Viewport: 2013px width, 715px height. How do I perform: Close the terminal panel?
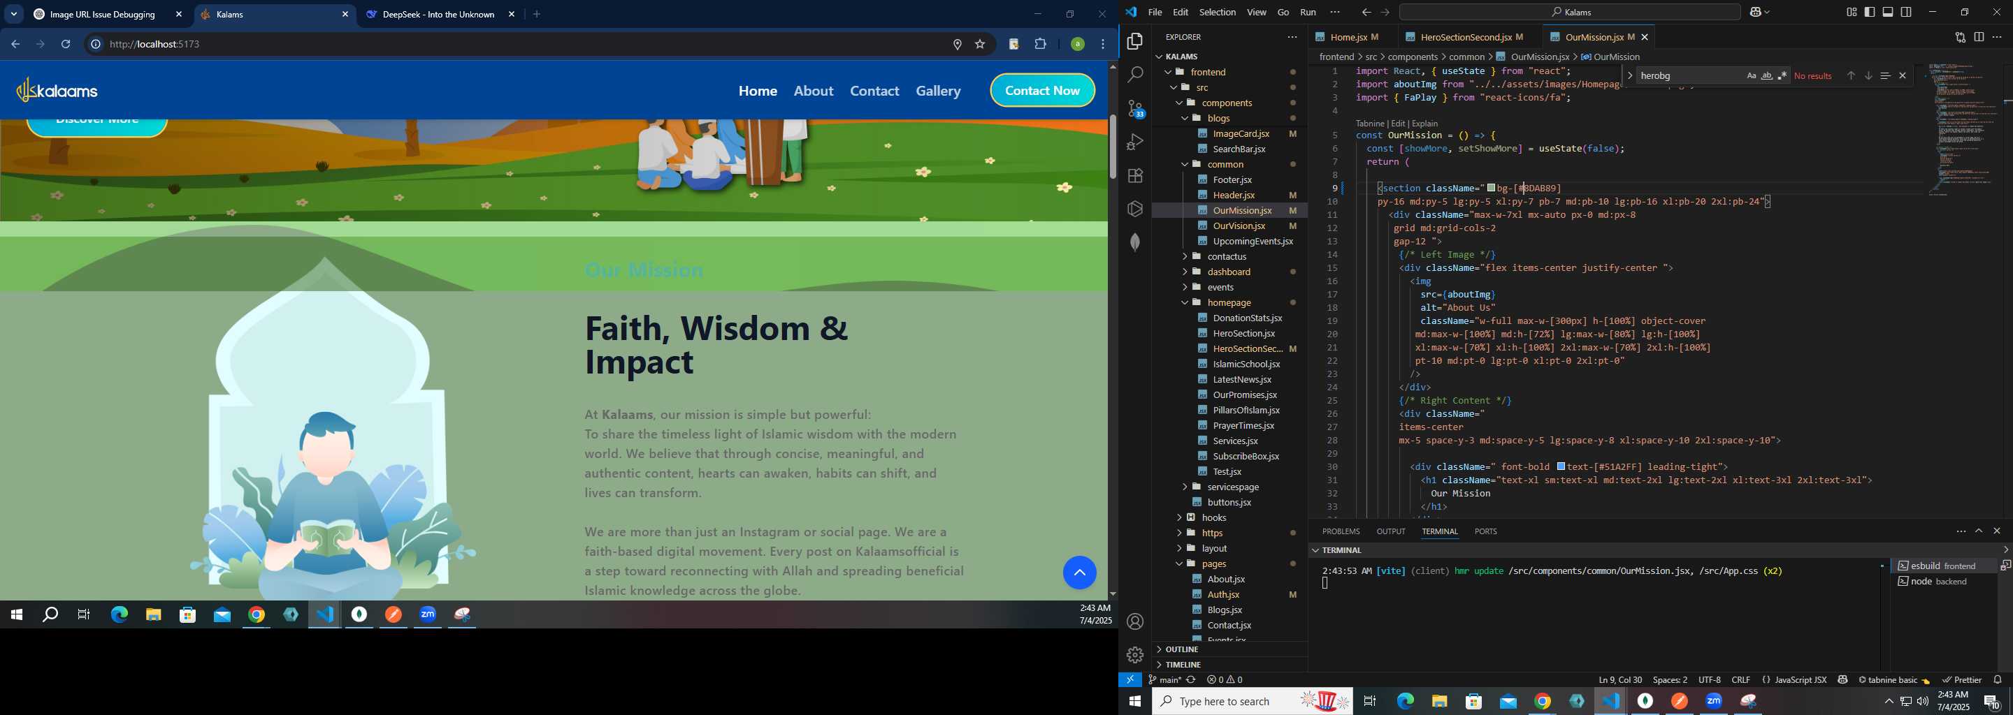[x=1998, y=531]
